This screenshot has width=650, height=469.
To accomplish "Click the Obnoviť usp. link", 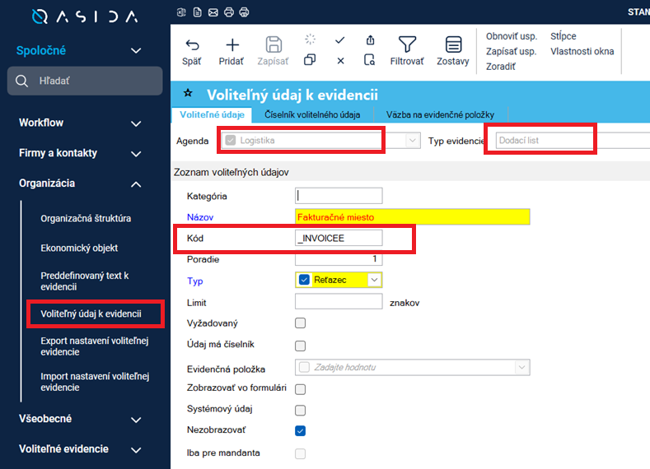I will (x=511, y=37).
